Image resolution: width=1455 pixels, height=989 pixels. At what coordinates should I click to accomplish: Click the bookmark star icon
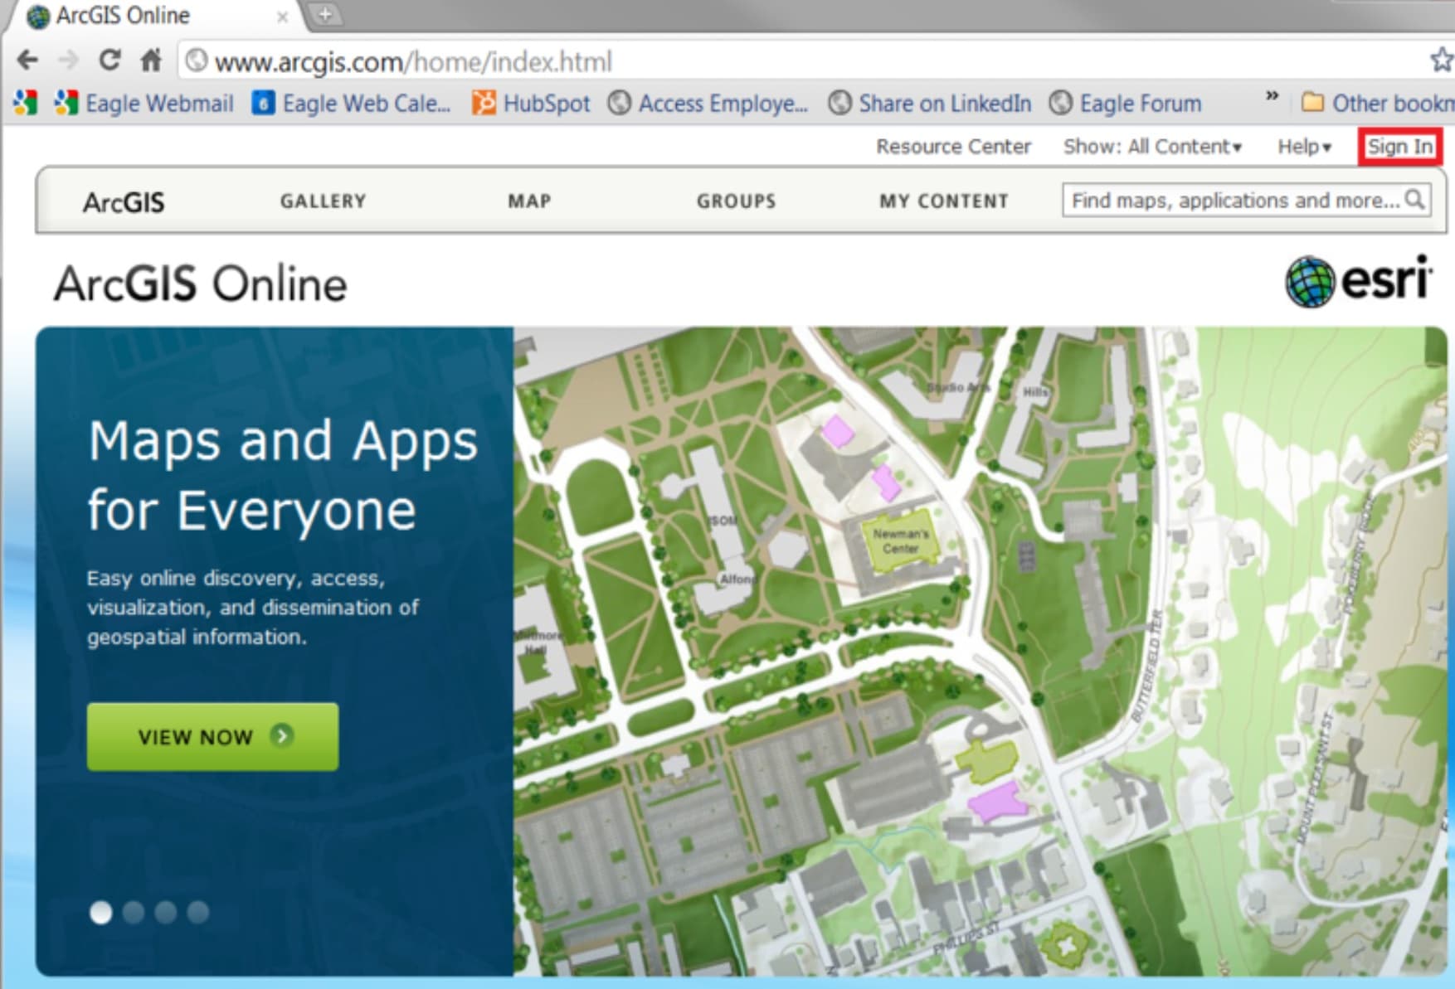[x=1441, y=60]
